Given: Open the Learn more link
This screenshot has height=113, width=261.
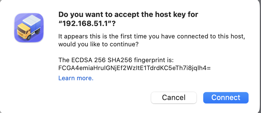Looking at the screenshot, I should (x=76, y=78).
